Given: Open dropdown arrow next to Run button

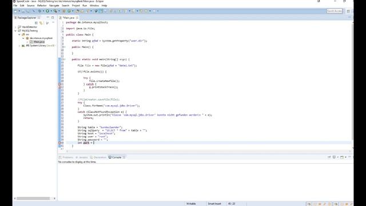Looking at the screenshot, I should point(51,11).
